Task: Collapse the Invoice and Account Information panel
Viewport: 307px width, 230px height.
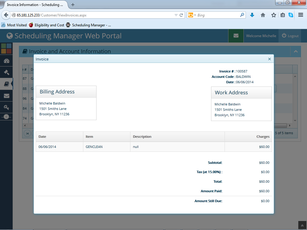Action: (296, 51)
